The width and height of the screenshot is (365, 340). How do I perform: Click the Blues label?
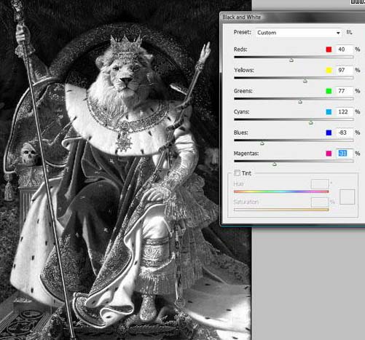240,133
